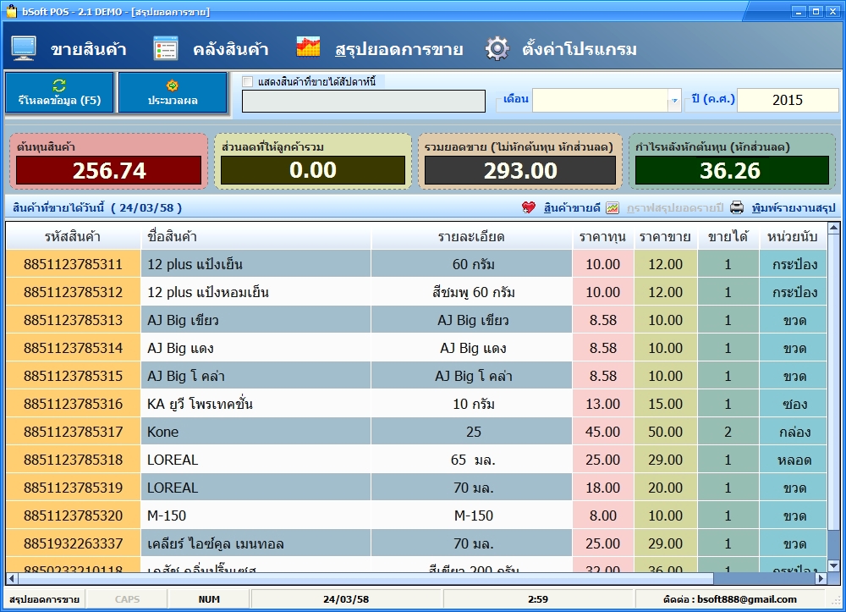Open the เดือน month dropdown
The image size is (846, 612).
[674, 101]
